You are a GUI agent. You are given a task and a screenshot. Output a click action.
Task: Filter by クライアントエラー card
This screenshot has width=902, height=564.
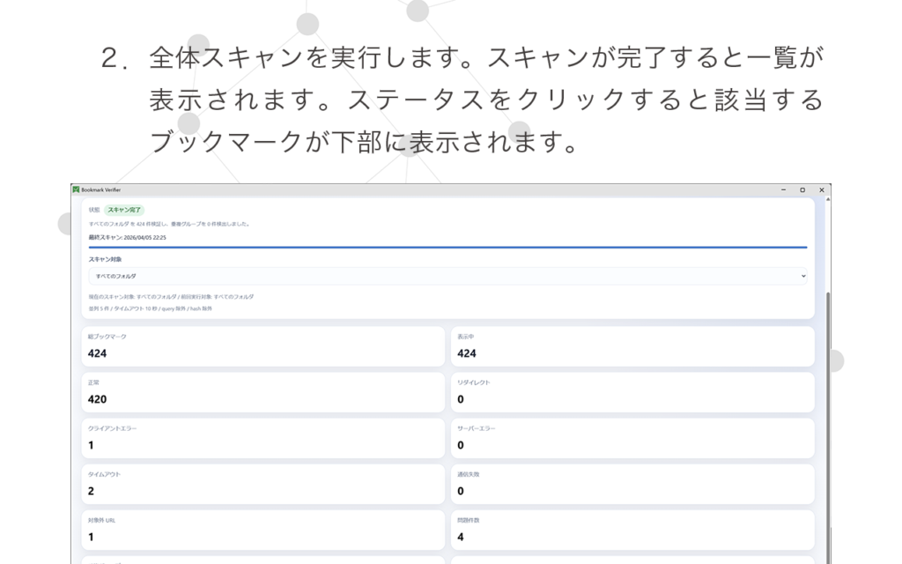tap(262, 438)
